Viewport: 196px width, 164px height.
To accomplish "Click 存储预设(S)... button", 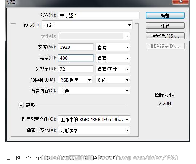I will 165,36.
